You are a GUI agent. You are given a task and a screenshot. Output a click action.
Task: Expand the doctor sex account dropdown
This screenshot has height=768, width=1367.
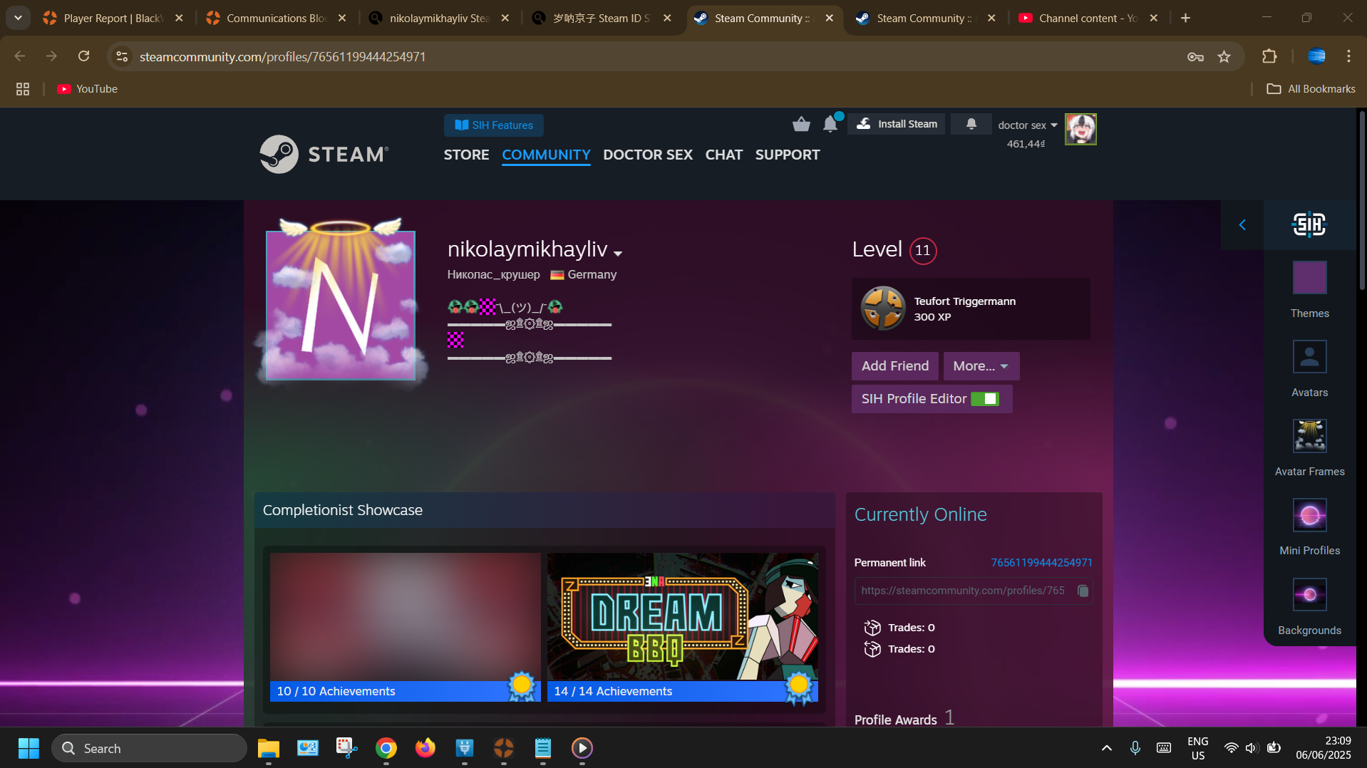(1027, 125)
